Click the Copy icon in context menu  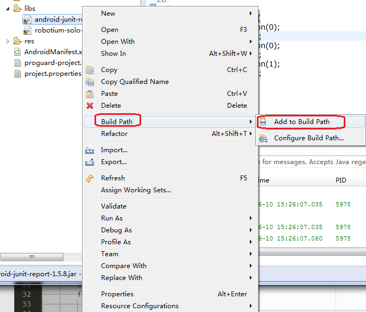click(90, 70)
